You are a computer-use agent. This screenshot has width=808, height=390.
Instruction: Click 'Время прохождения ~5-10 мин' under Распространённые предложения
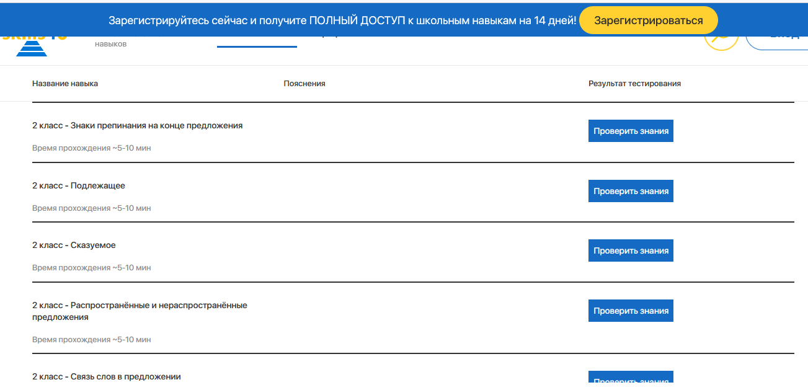click(92, 340)
